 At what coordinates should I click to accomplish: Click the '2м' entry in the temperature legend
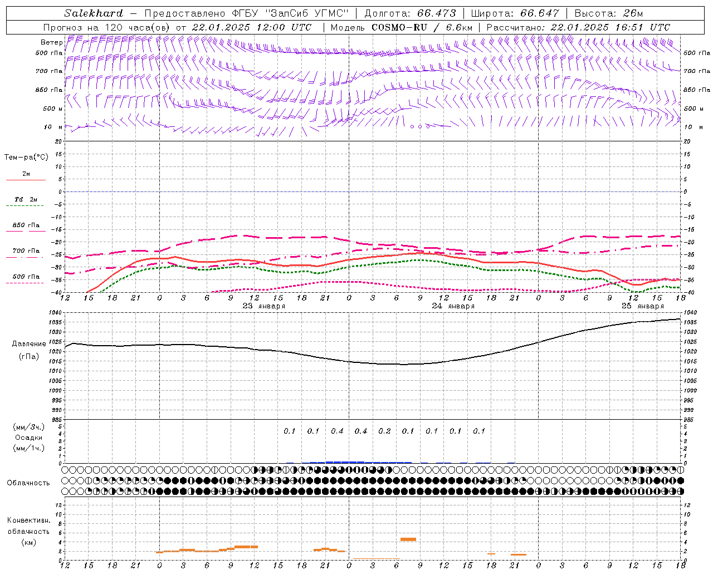[x=26, y=174]
